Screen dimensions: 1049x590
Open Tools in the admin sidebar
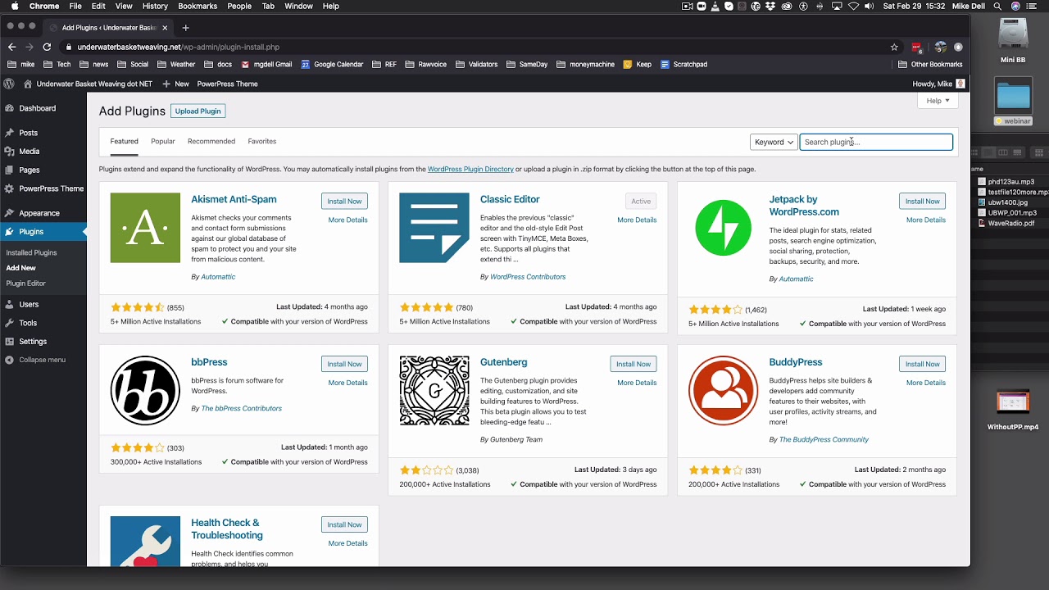(x=28, y=323)
